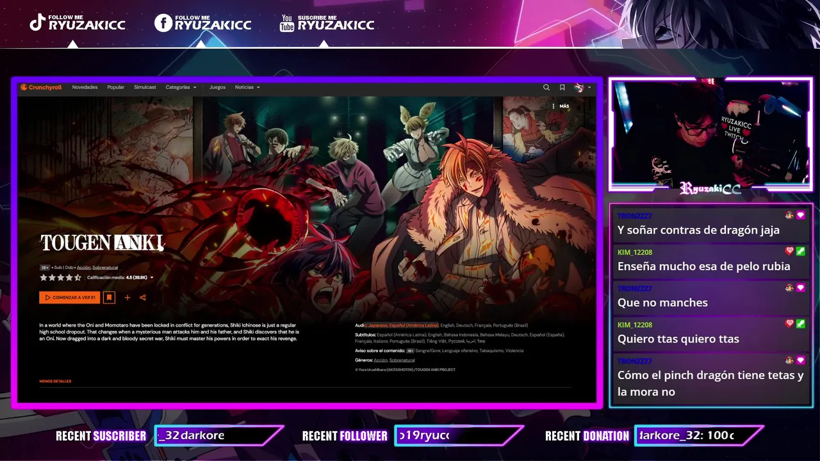Screen dimensions: 820x461
Task: Click the 16+ rating badge under the title
Action: pyautogui.click(x=45, y=268)
